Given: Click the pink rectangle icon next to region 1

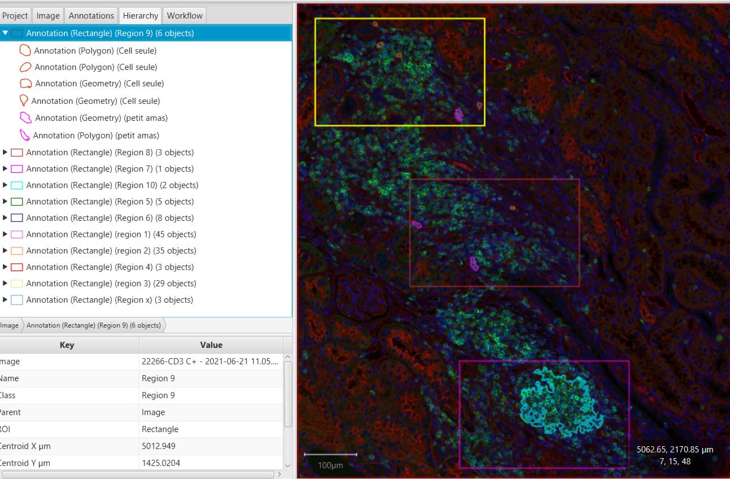Looking at the screenshot, I should coord(16,234).
